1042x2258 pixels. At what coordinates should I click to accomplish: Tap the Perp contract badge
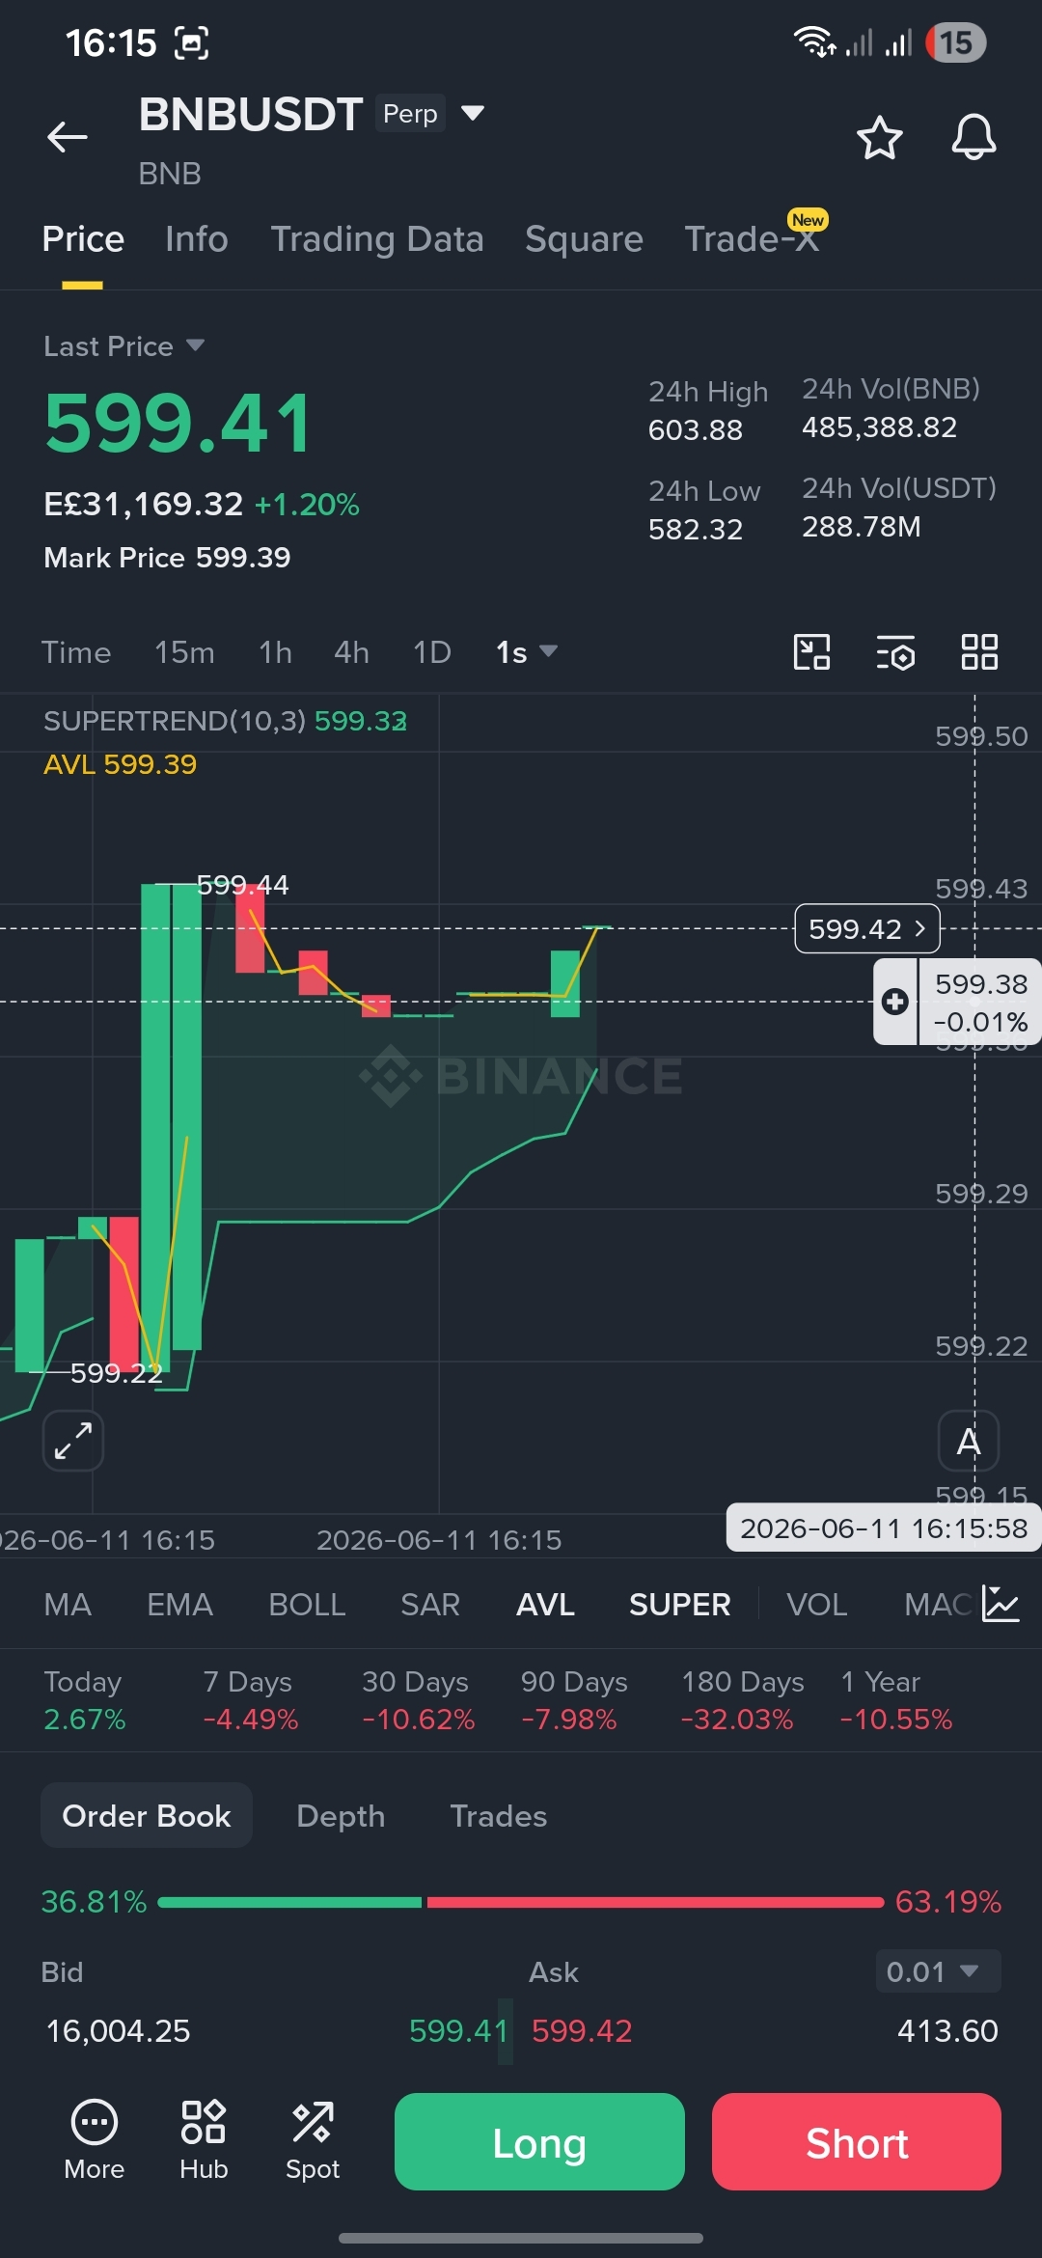click(x=410, y=113)
